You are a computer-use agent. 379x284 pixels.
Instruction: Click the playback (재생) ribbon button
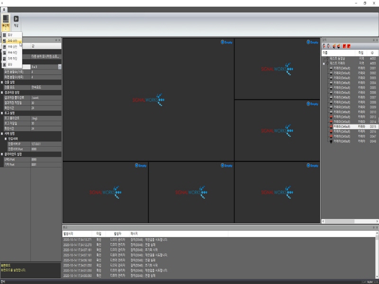(16, 21)
